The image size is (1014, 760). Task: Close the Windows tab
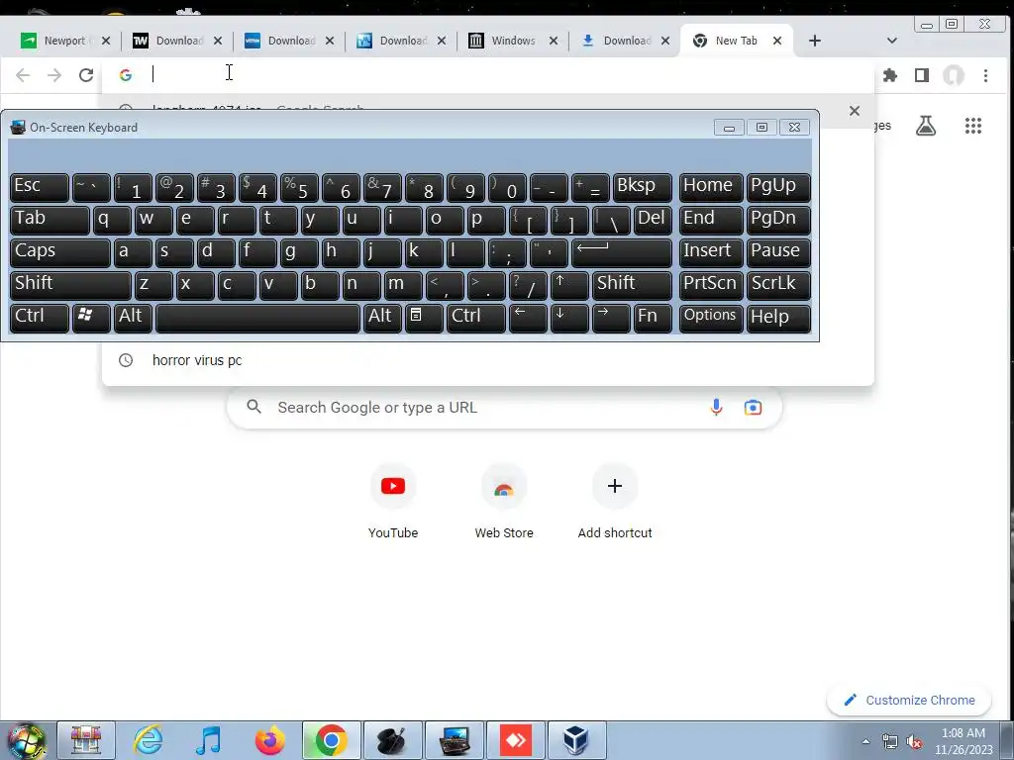(x=554, y=41)
